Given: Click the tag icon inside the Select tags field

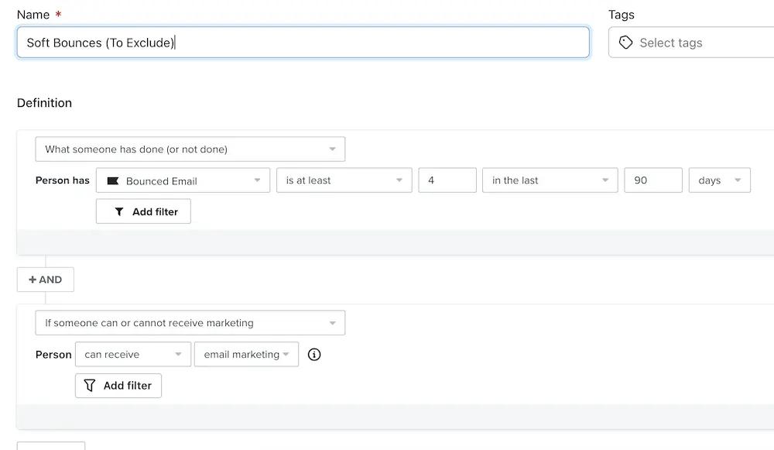Looking at the screenshot, I should click(x=626, y=43).
